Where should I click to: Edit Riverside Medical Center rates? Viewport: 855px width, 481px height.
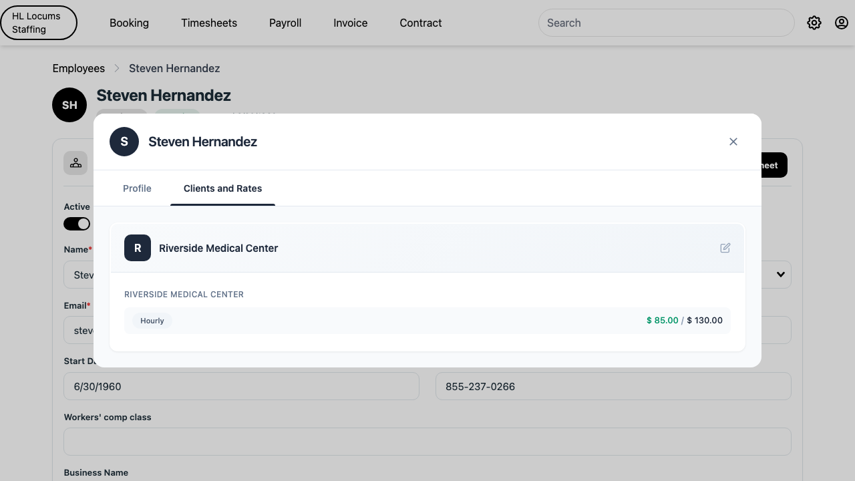tap(725, 248)
